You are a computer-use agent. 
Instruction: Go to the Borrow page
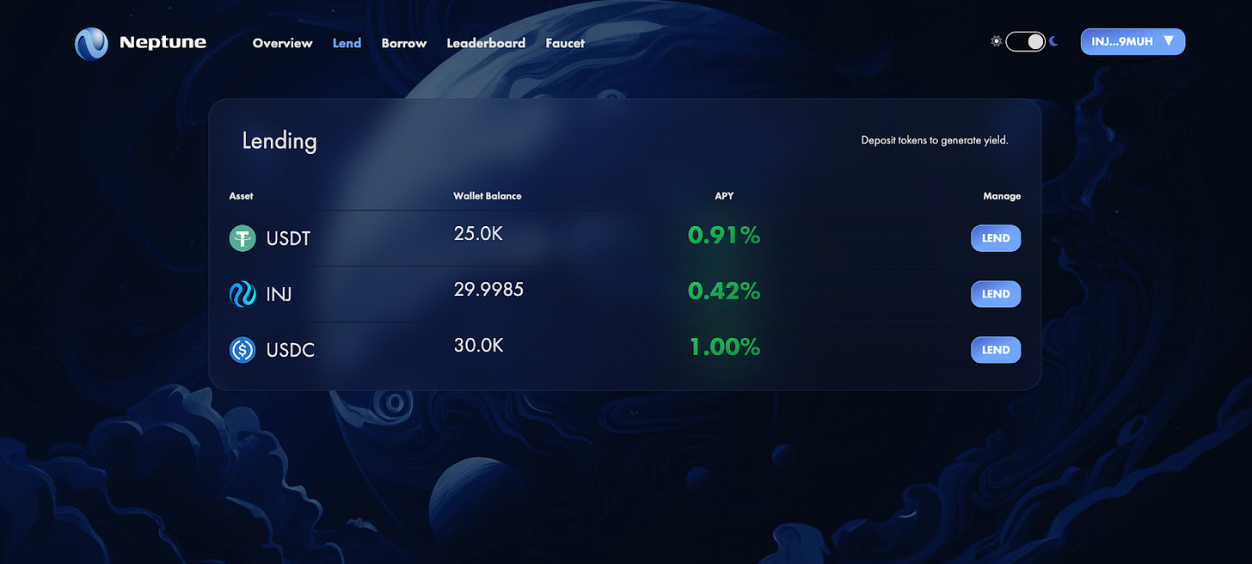coord(404,43)
